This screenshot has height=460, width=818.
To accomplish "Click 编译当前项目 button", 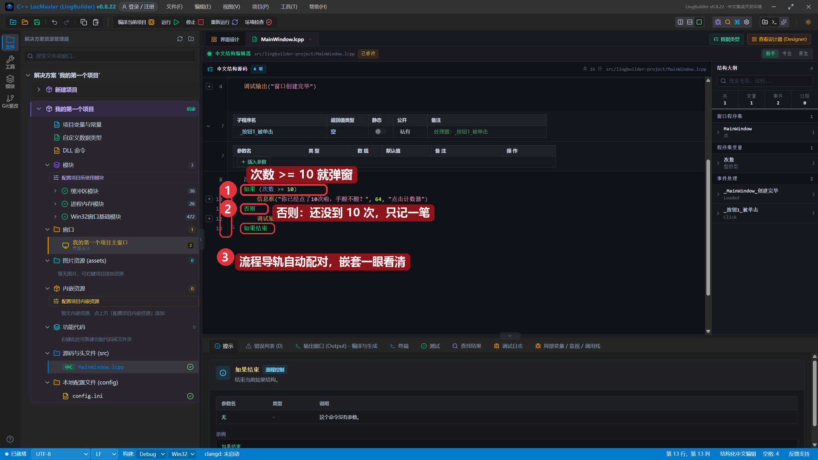I will (135, 22).
